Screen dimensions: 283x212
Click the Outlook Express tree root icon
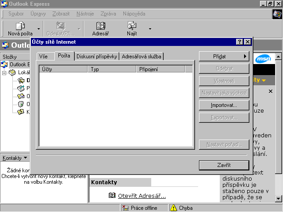pos(4,64)
